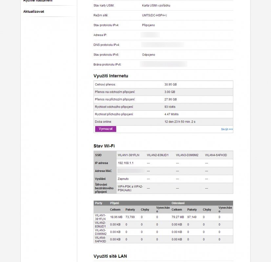Click the 192.168.1.1 IP address value

click(x=125, y=163)
